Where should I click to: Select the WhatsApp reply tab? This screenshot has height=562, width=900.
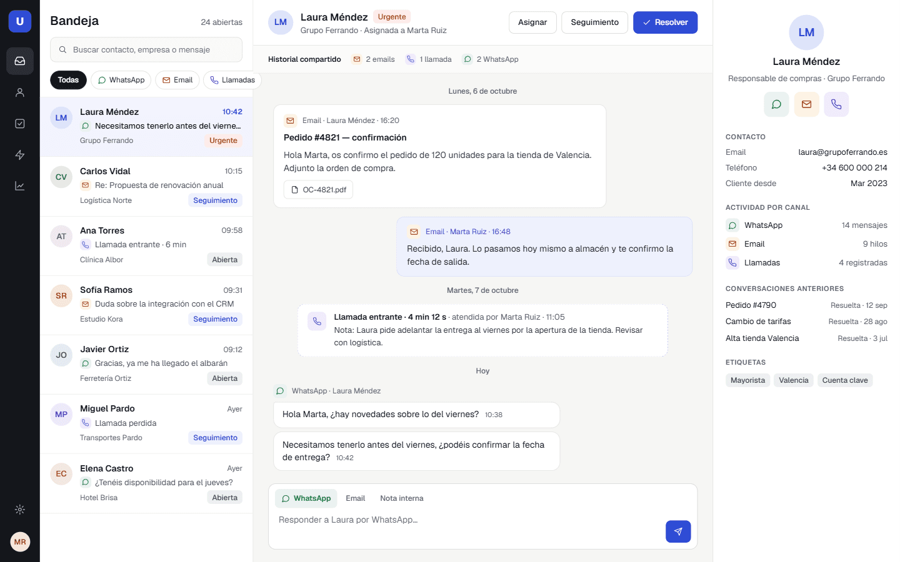pos(306,498)
